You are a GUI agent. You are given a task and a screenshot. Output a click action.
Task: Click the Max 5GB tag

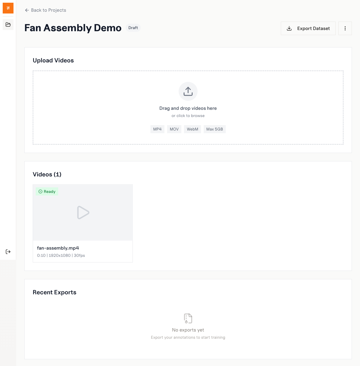214,129
